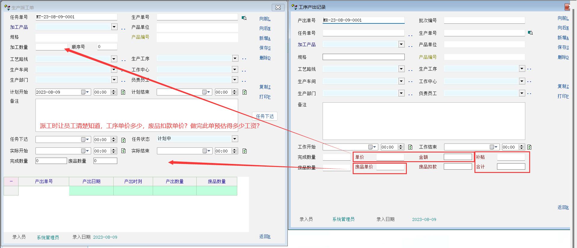Click refresh icon next to 工作结束 time
Viewport: 577px width, 248px height.
tap(529, 147)
